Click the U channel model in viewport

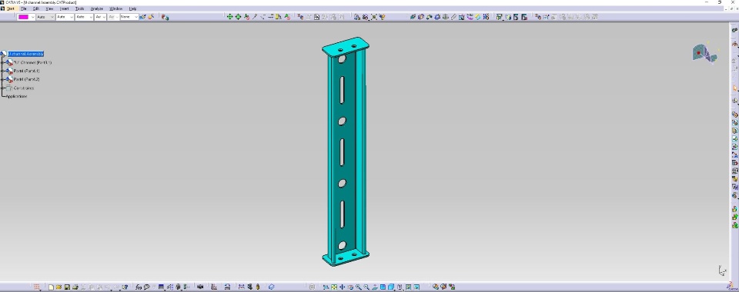pos(346,151)
